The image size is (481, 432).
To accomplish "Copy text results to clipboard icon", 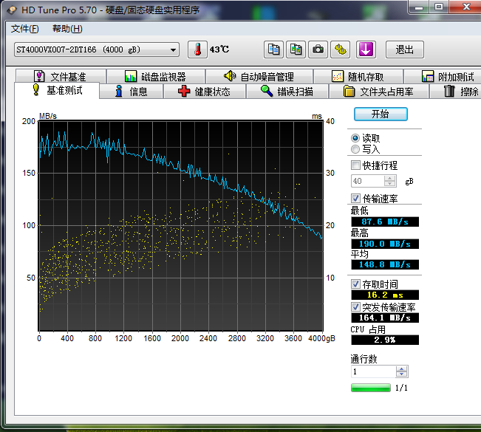I will (x=273, y=49).
